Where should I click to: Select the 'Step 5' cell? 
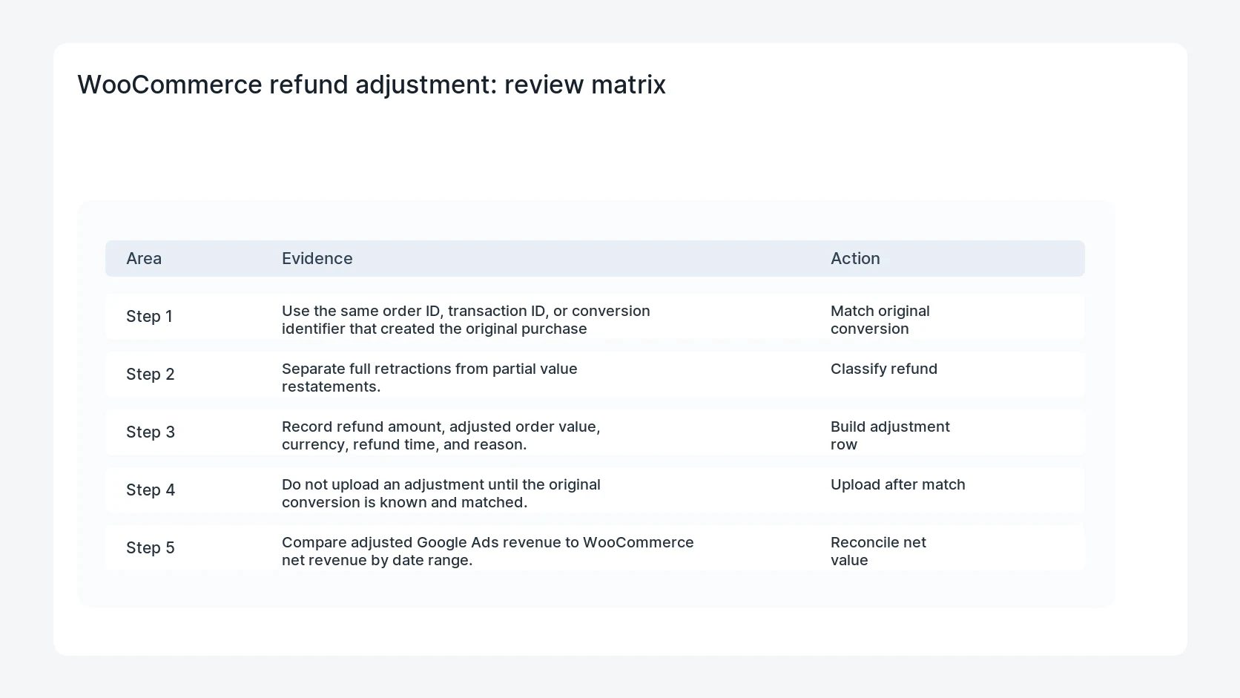click(151, 547)
